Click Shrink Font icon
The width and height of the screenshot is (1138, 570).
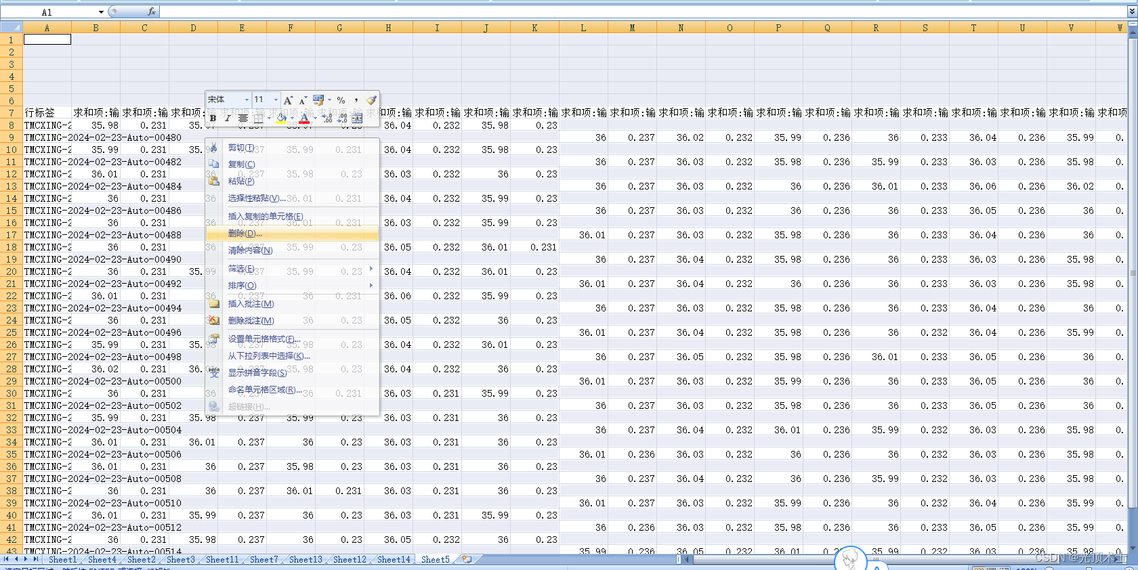pyautogui.click(x=303, y=100)
